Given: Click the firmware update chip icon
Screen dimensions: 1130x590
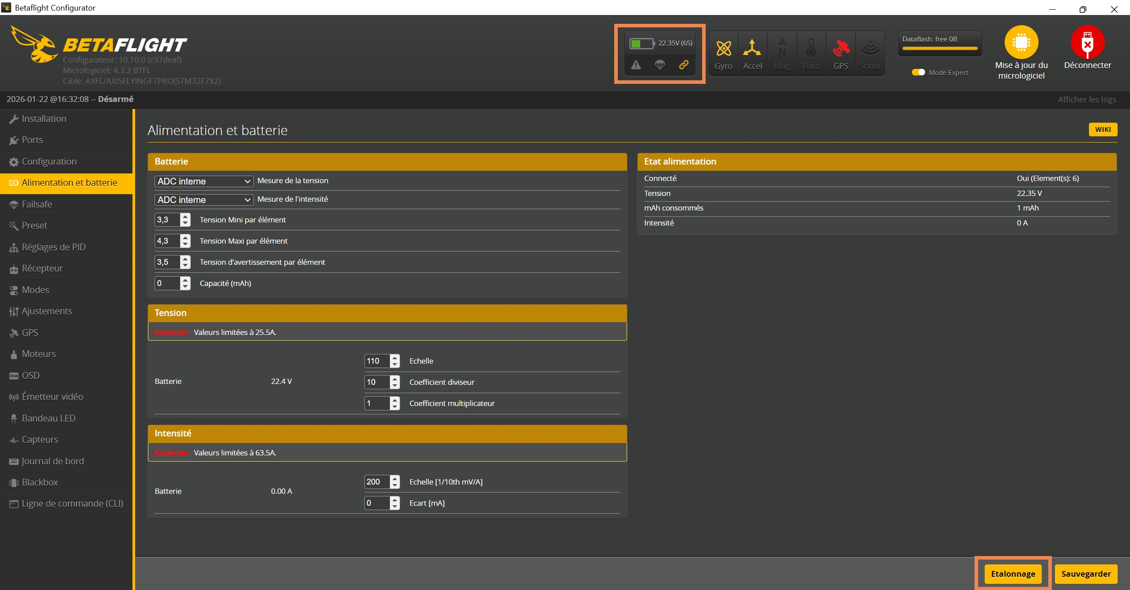Looking at the screenshot, I should click(1021, 42).
